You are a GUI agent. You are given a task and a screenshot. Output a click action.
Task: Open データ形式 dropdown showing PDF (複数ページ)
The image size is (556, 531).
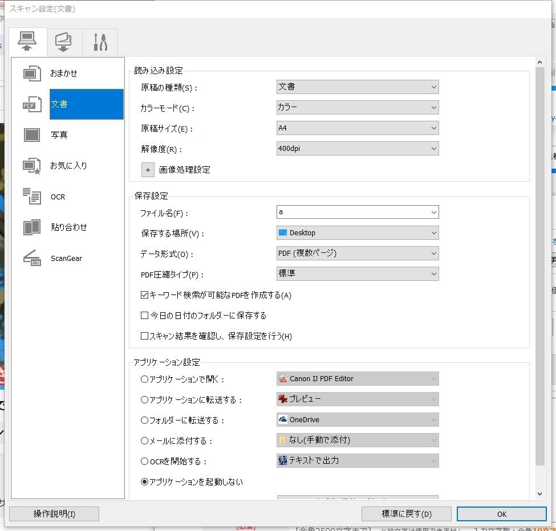coord(358,254)
